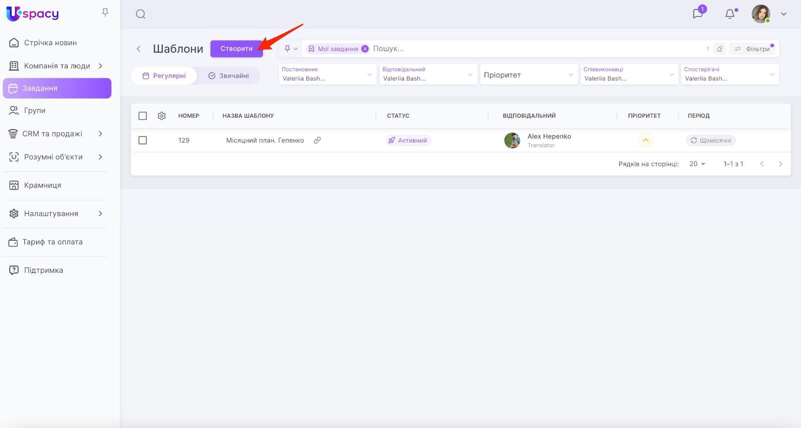The height and width of the screenshot is (428, 801).
Task: Click the Щомісячні period badge
Action: [x=711, y=140]
